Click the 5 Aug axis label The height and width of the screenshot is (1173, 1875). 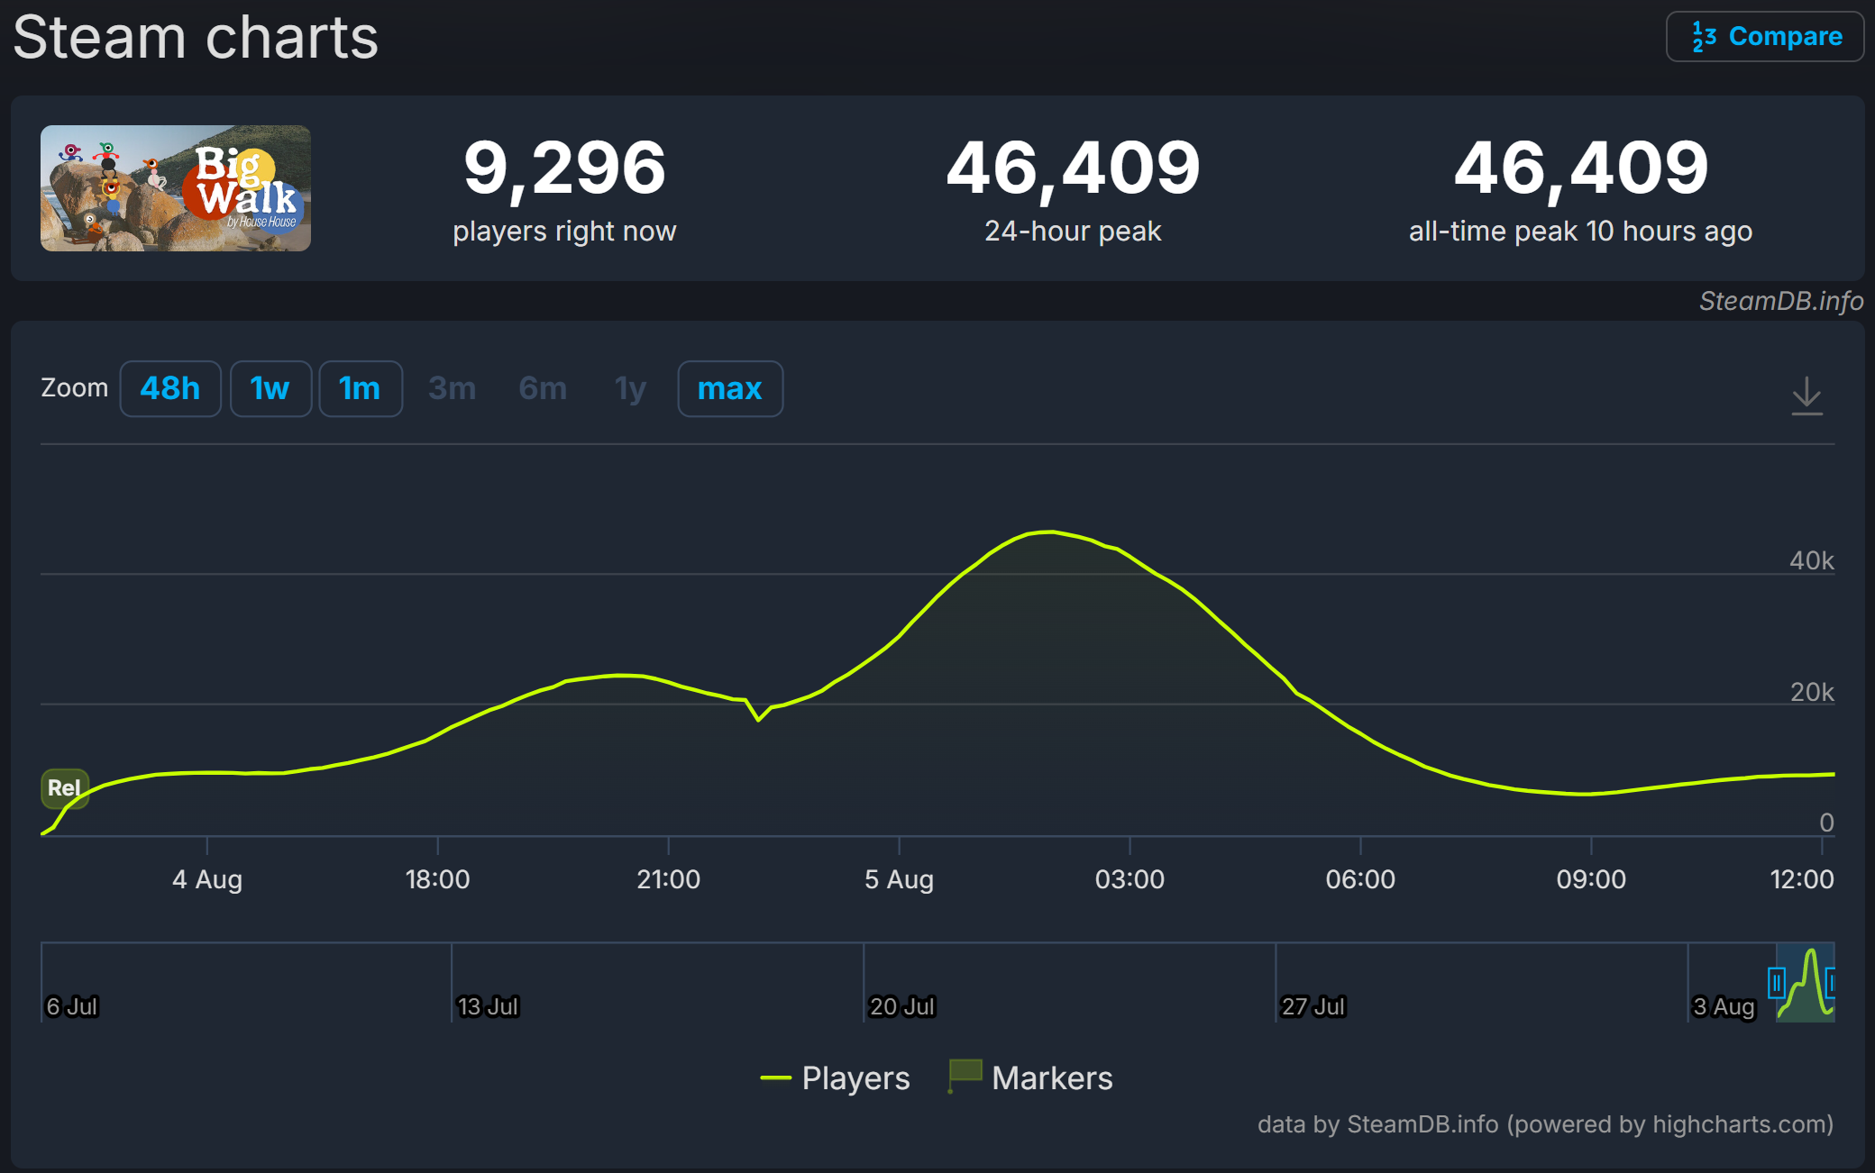pyautogui.click(x=899, y=879)
